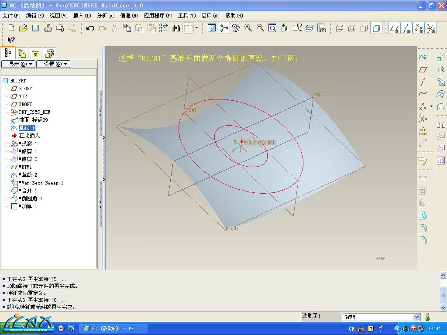Click the Sketch tool icon in right toolbar
This screenshot has height=335, width=447.
tap(423, 57)
